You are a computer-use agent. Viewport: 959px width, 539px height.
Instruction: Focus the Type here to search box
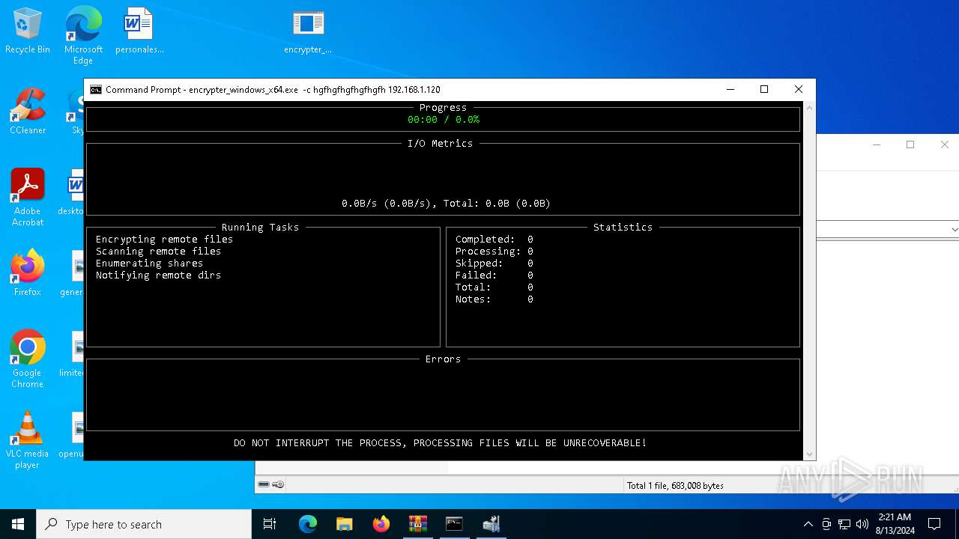tap(144, 524)
